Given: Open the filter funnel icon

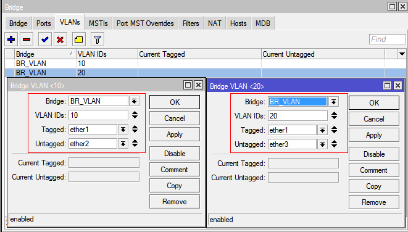Looking at the screenshot, I should click(x=98, y=39).
